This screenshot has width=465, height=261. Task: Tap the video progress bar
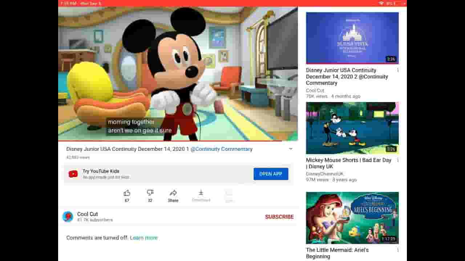coord(178,141)
